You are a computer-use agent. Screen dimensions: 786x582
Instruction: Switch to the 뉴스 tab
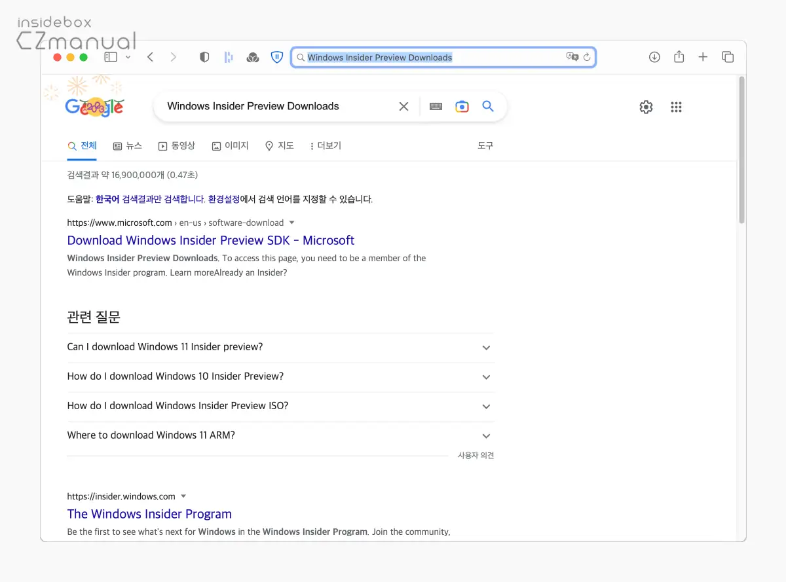127,145
